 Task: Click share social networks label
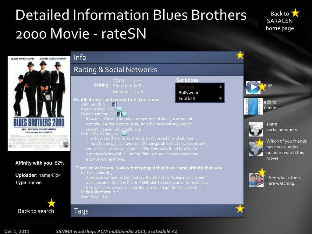(282, 127)
